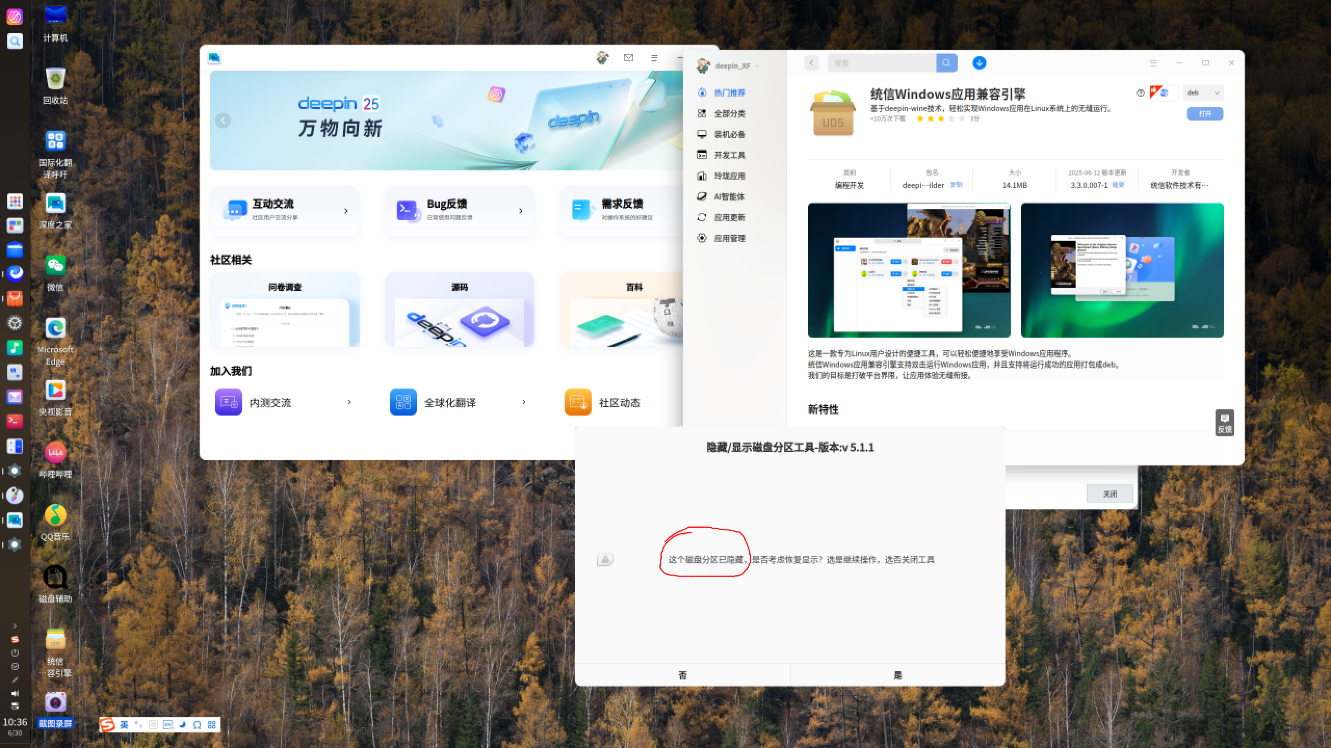Click the 反馈 feedback button

tap(1224, 423)
